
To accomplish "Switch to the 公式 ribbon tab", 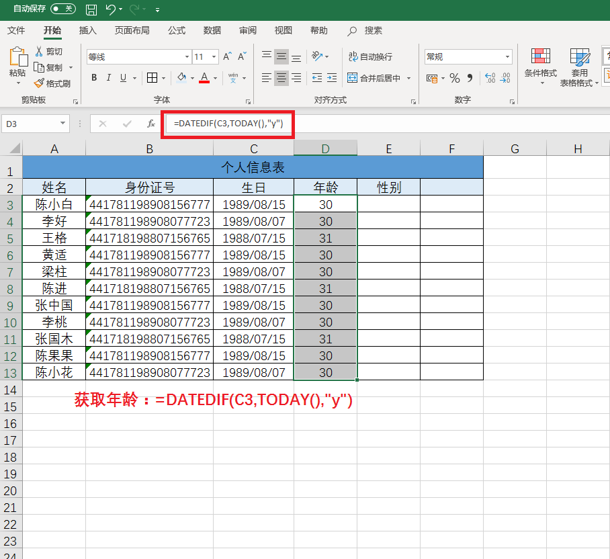I will (177, 30).
